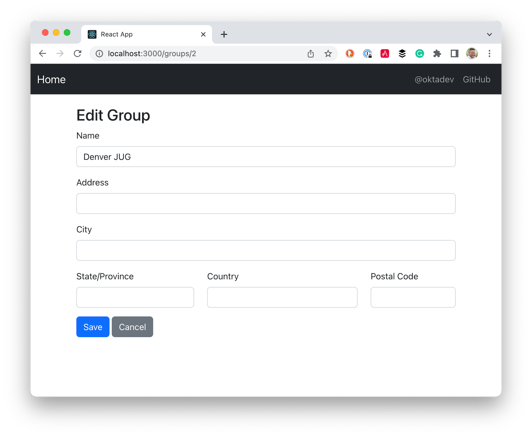The height and width of the screenshot is (437, 532).
Task: Open a new browser tab
Action: tap(224, 34)
